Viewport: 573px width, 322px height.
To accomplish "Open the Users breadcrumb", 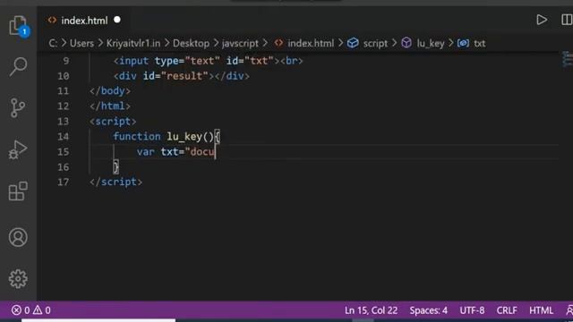I will tap(81, 43).
